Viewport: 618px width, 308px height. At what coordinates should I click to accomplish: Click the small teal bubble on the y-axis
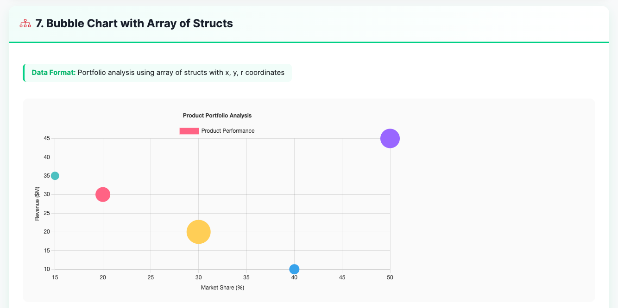pos(55,176)
